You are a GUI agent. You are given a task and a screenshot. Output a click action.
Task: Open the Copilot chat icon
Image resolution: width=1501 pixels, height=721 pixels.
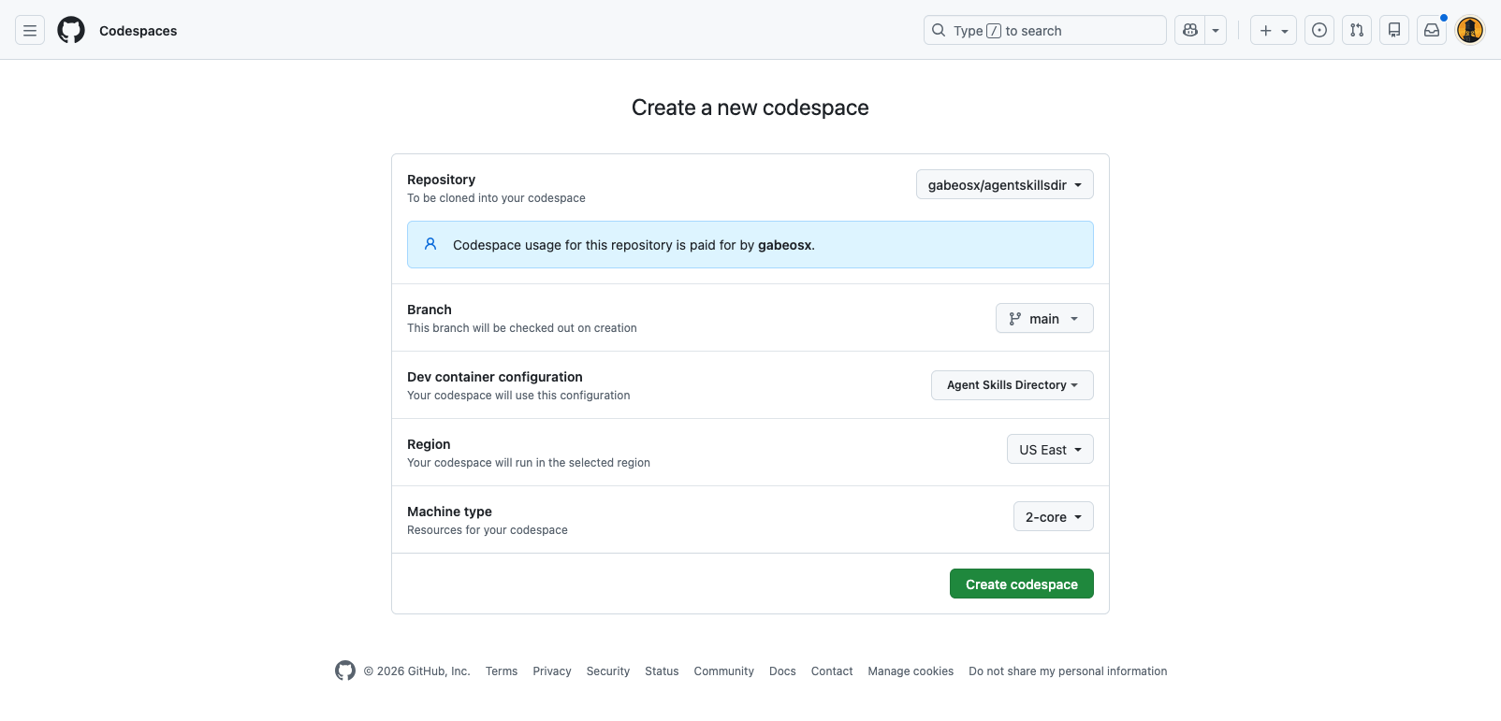(x=1190, y=30)
